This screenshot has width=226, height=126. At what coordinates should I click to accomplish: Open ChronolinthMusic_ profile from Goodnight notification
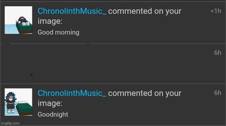(x=72, y=93)
